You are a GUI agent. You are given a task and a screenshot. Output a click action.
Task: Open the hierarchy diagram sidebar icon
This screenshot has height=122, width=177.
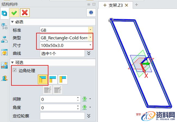4,39
